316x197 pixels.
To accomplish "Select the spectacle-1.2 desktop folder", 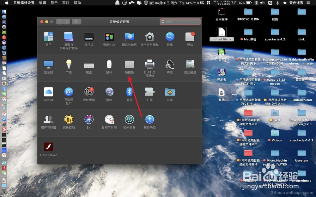I will [x=275, y=35].
